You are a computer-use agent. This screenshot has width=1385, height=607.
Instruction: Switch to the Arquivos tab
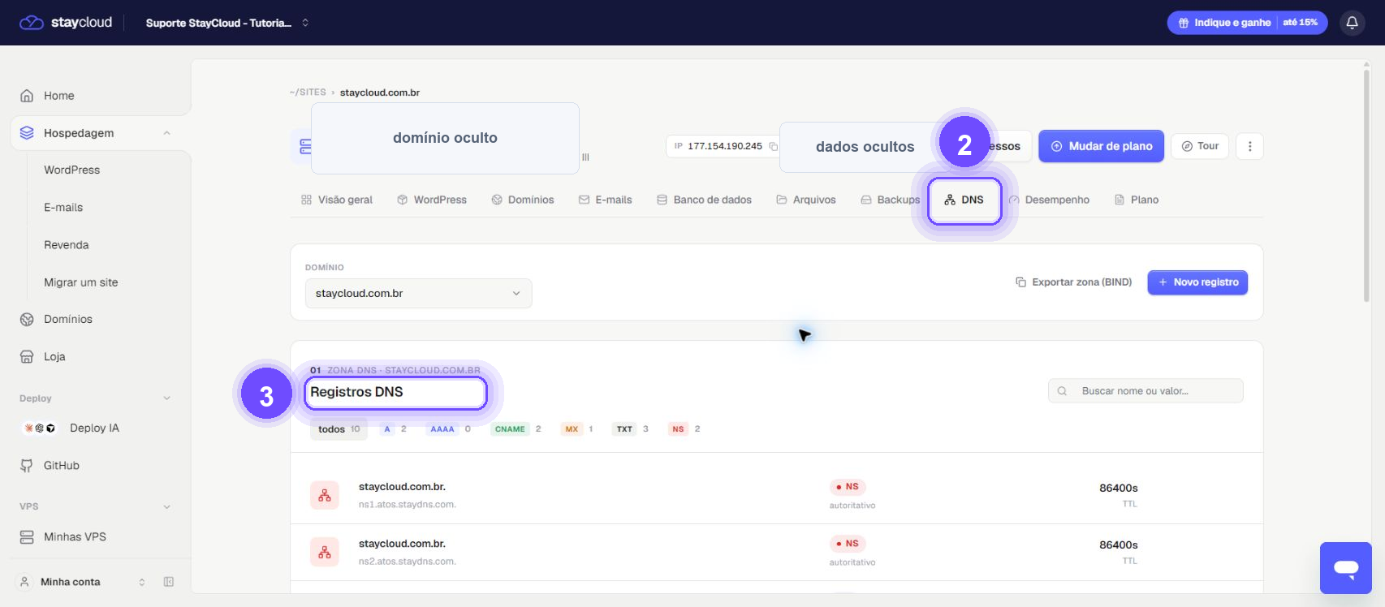pyautogui.click(x=806, y=200)
